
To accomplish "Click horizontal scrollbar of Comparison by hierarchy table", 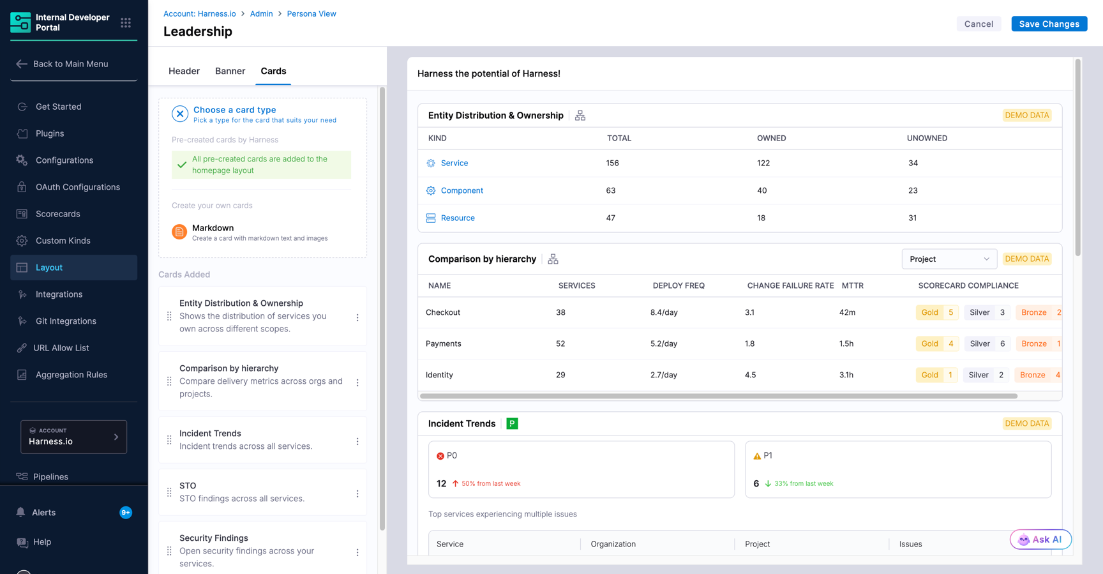I will (719, 396).
